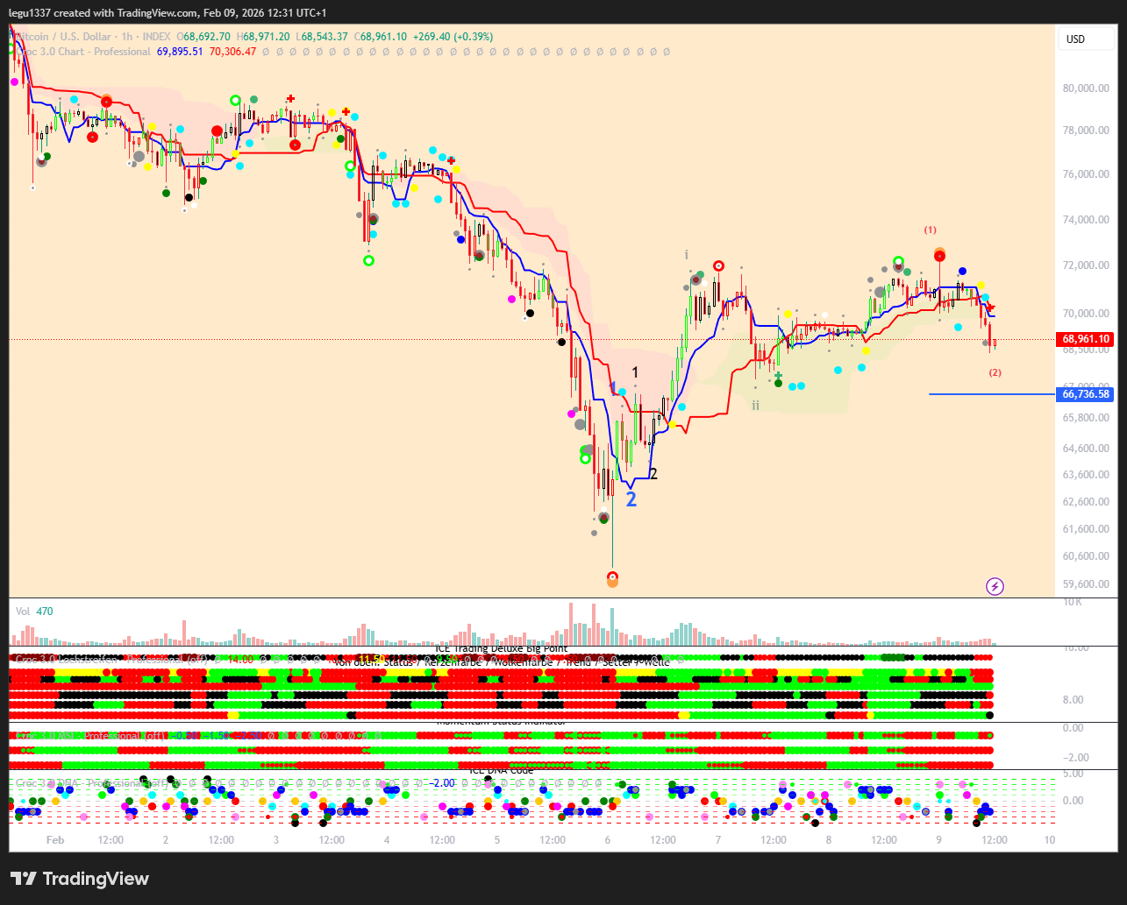The height and width of the screenshot is (905, 1127).
Task: Select the blue horizontal price line
Action: [991, 394]
